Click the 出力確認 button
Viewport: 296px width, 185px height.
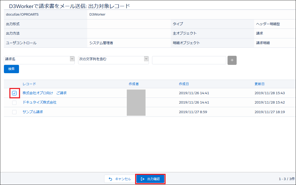pos(150,179)
